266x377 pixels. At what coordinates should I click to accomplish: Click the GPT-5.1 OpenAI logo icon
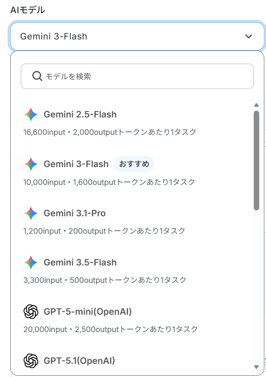(x=31, y=360)
